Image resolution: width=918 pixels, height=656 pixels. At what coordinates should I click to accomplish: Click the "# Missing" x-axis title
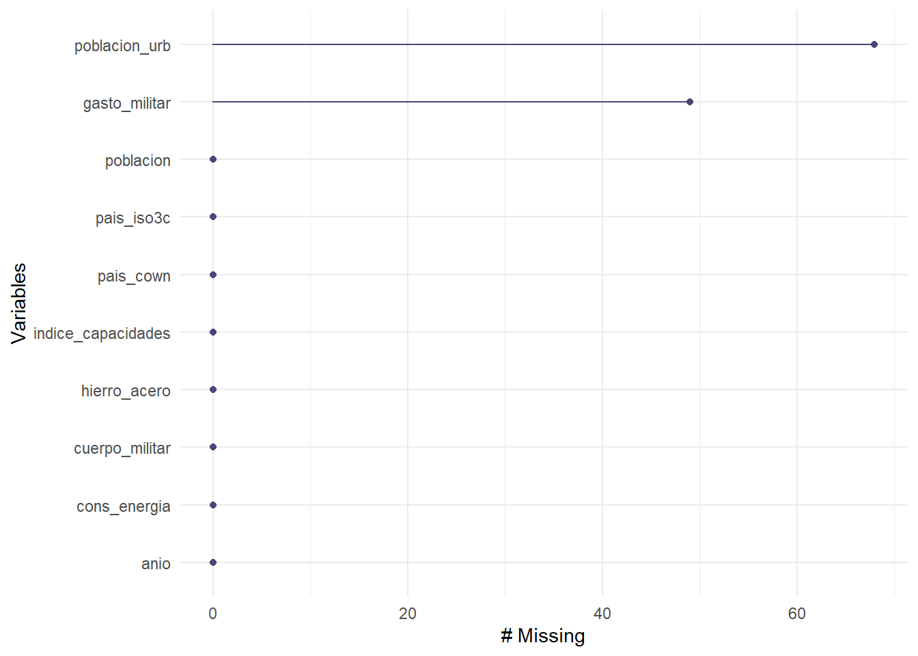coord(543,635)
